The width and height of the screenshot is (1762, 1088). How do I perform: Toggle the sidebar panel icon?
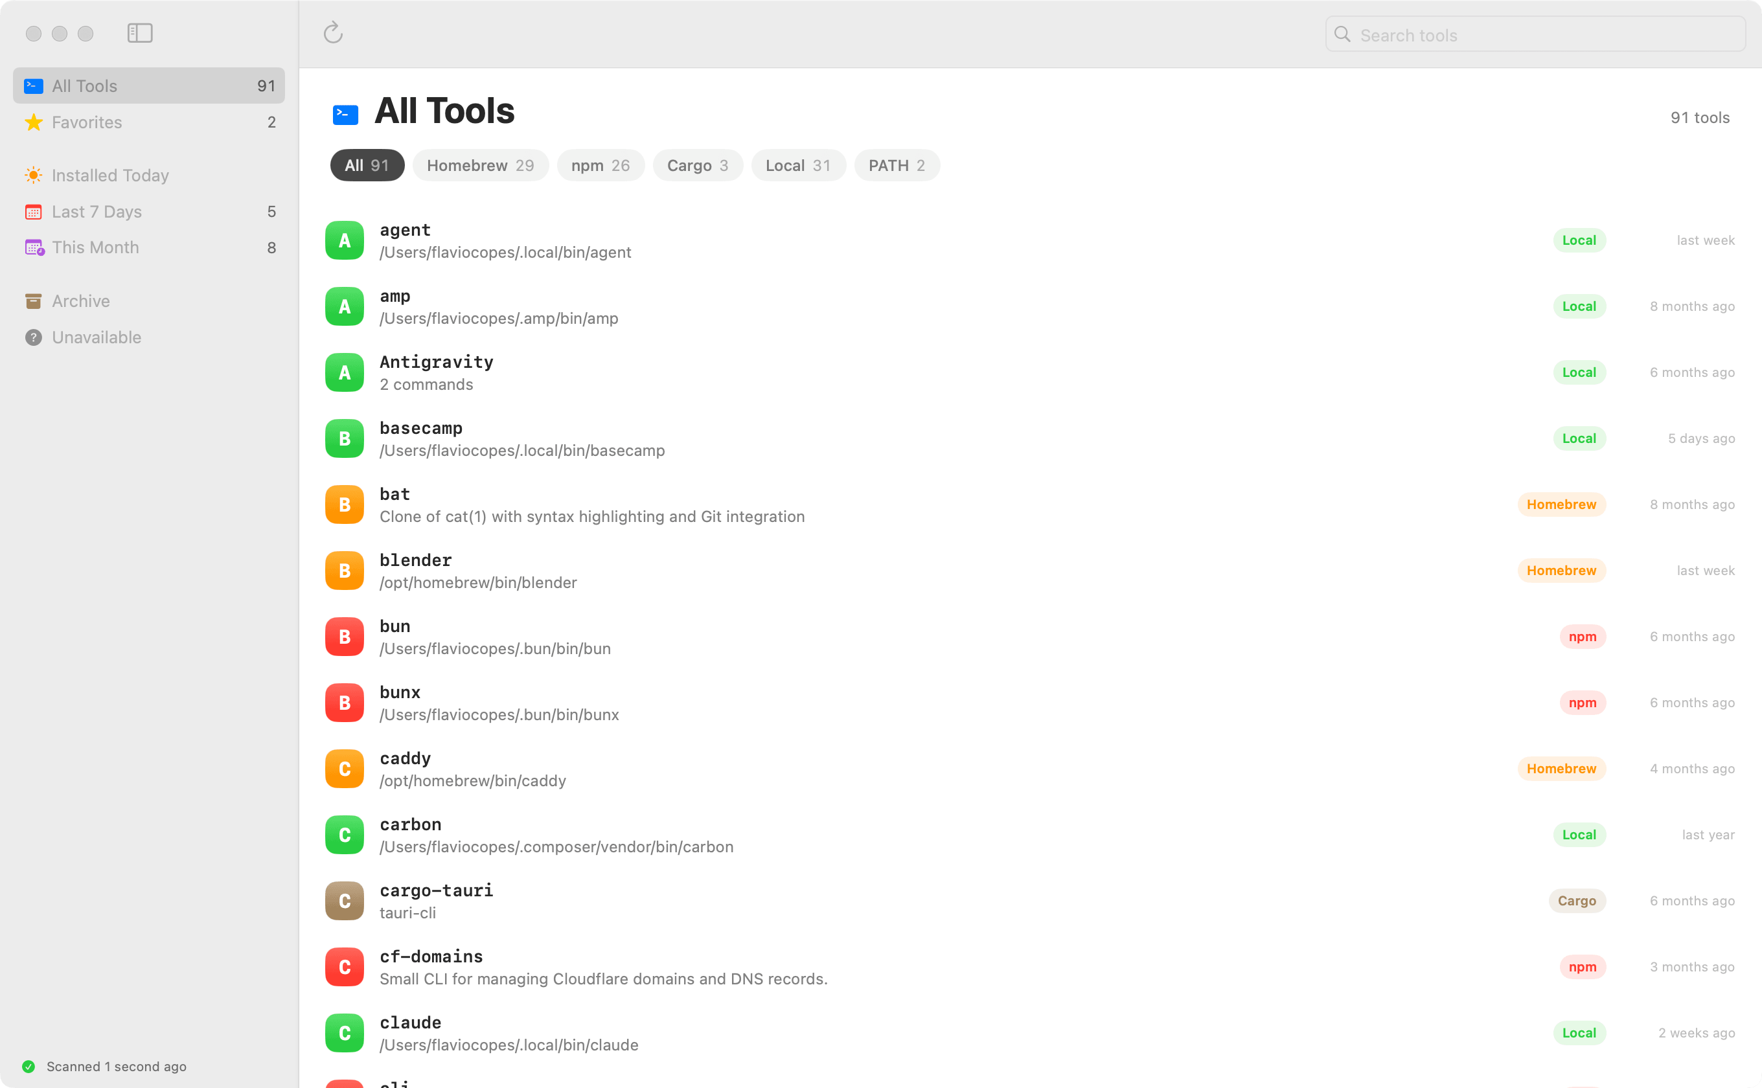click(x=140, y=33)
